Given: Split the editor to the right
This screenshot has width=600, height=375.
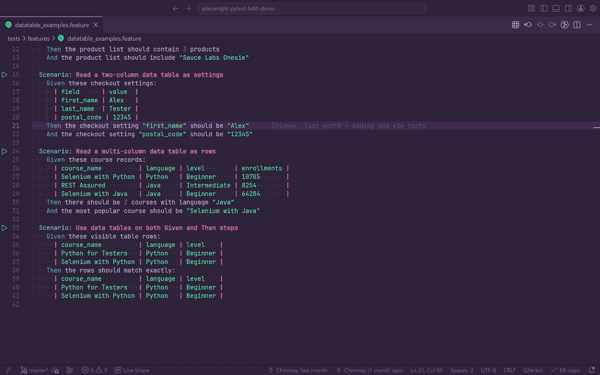Looking at the screenshot, I should 577,25.
